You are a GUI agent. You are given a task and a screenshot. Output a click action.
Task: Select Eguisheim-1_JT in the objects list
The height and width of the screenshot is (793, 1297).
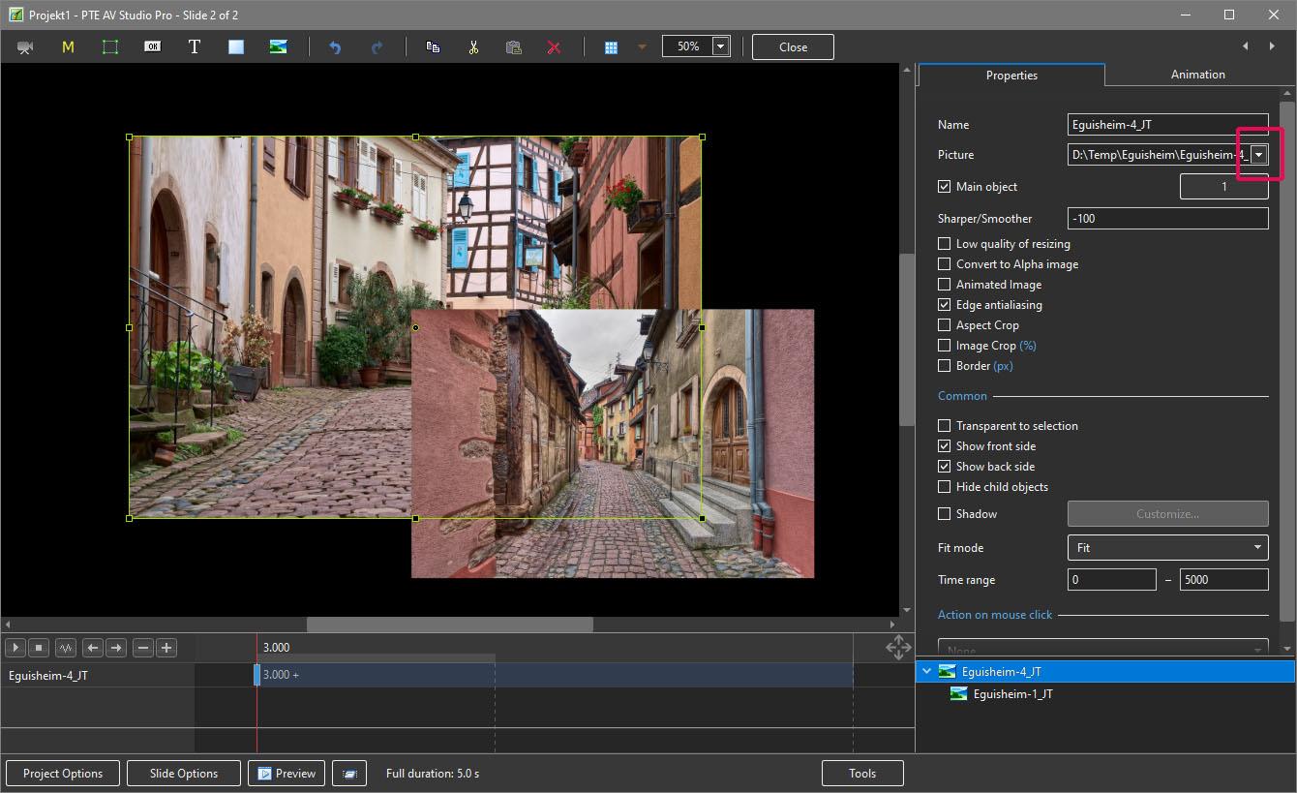pyautogui.click(x=1012, y=694)
